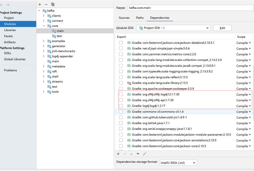Image resolution: width=254 pixels, height=171 pixels.
Task: Check Export for lz4-java 1.7.1
Action: pyautogui.click(x=121, y=123)
